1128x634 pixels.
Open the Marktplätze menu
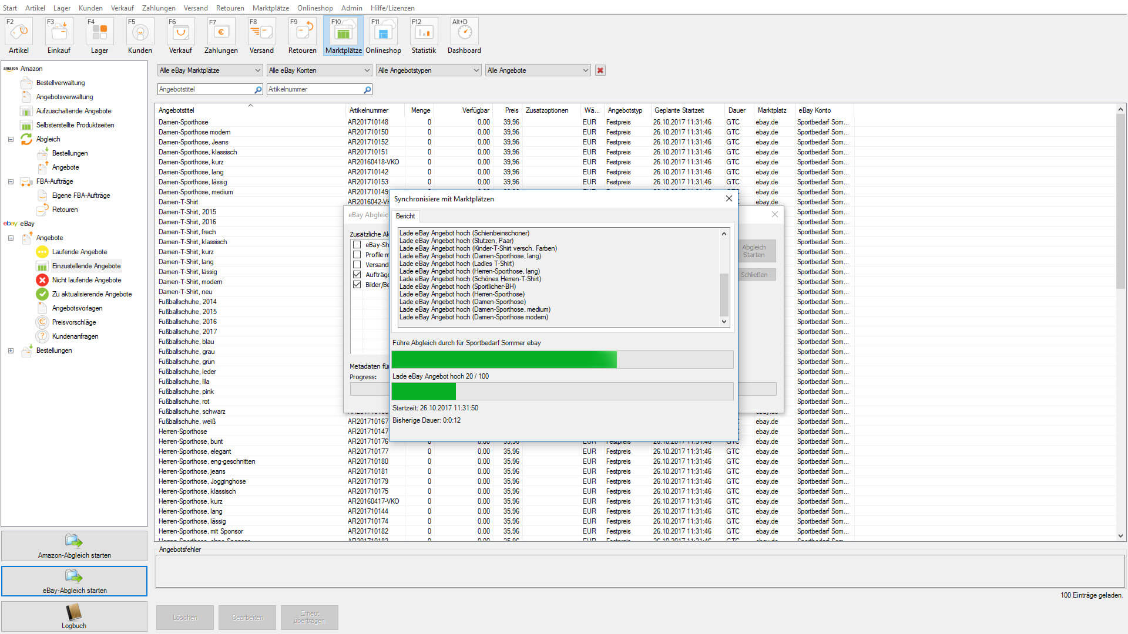[x=270, y=8]
